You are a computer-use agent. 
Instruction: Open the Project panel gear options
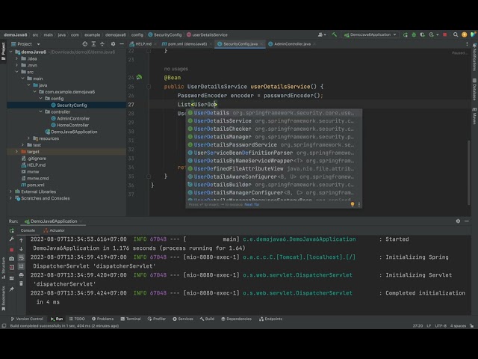click(113, 44)
